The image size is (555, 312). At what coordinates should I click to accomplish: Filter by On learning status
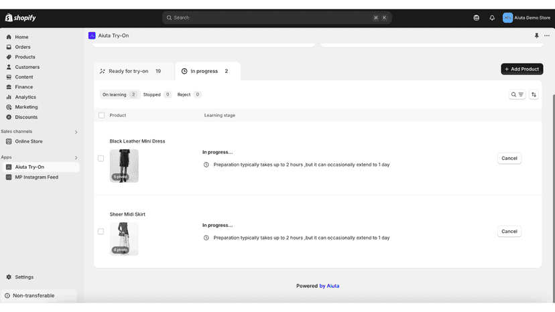[119, 94]
